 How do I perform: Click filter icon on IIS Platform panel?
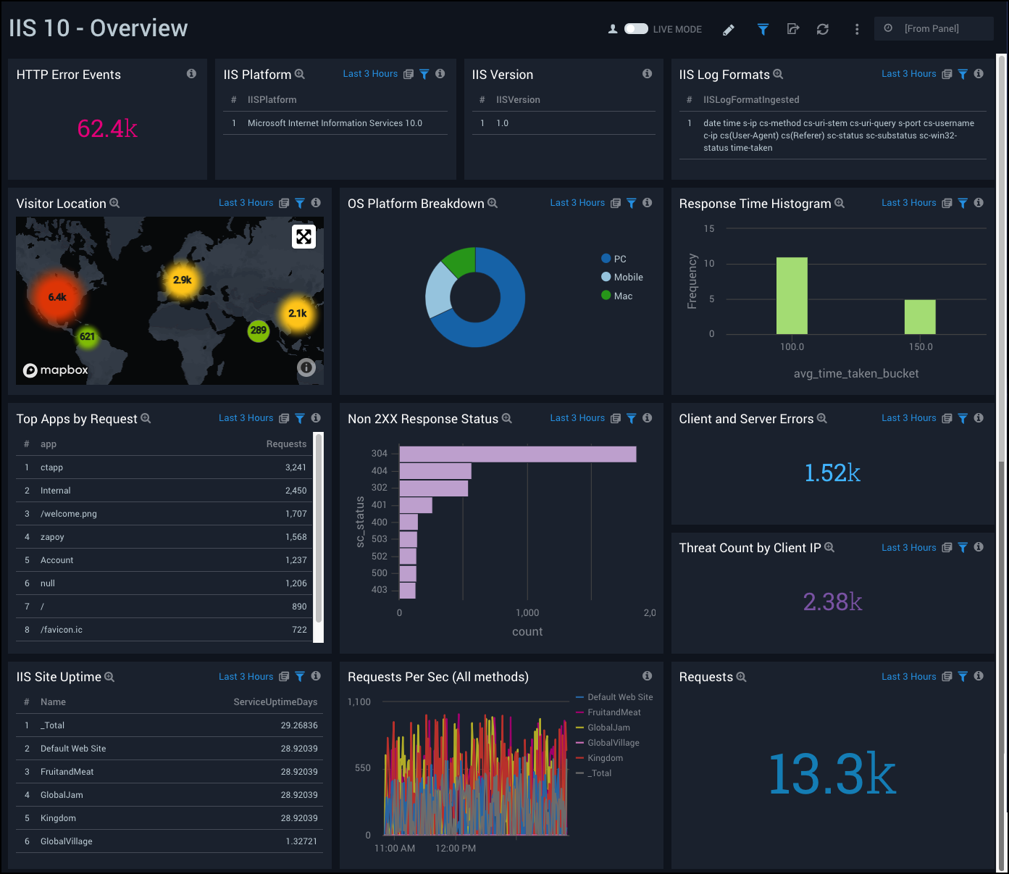pos(424,74)
